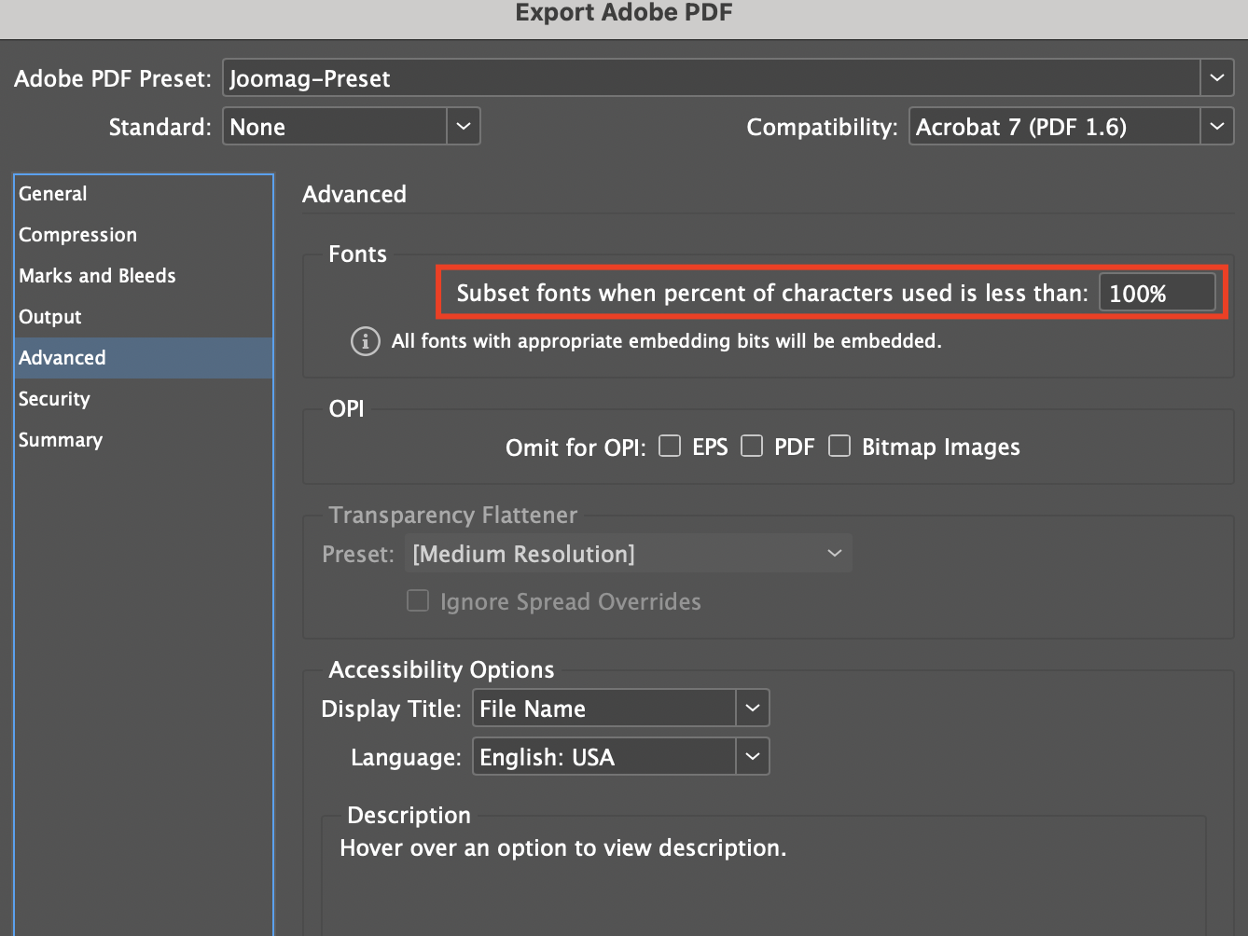This screenshot has height=936, width=1248.
Task: Select the General category in sidebar
Action: pos(53,194)
